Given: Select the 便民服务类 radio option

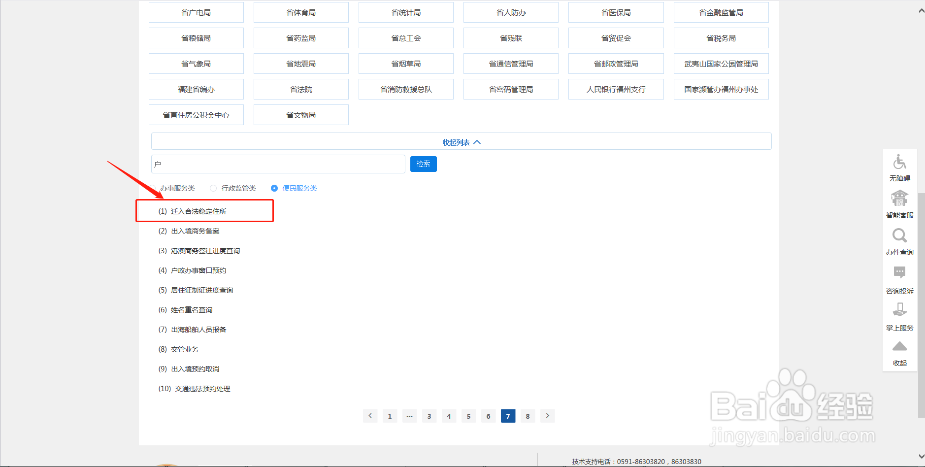Looking at the screenshot, I should (274, 188).
